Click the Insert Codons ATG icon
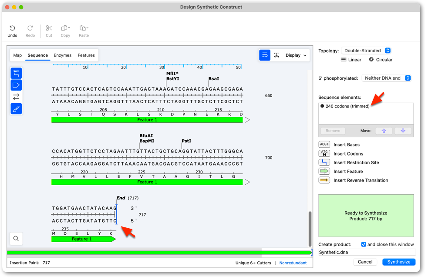The width and height of the screenshot is (425, 277). [324, 153]
